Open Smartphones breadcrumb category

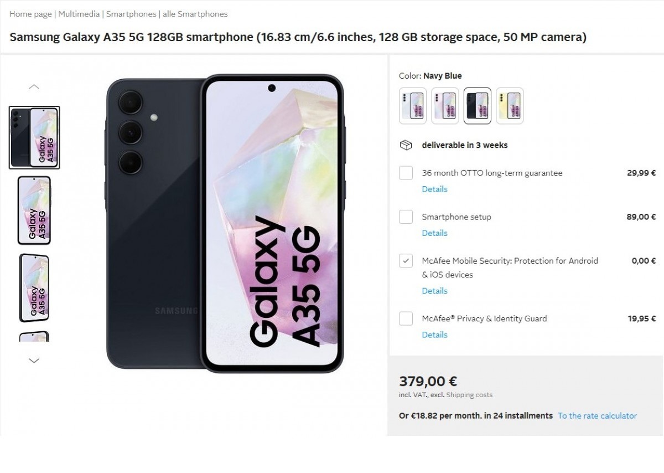point(131,14)
